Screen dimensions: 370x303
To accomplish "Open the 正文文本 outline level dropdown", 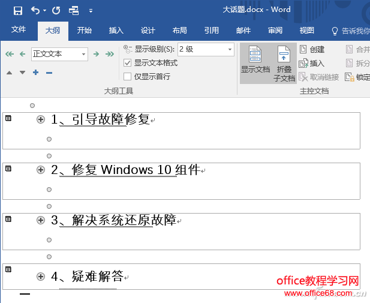I will [x=60, y=54].
